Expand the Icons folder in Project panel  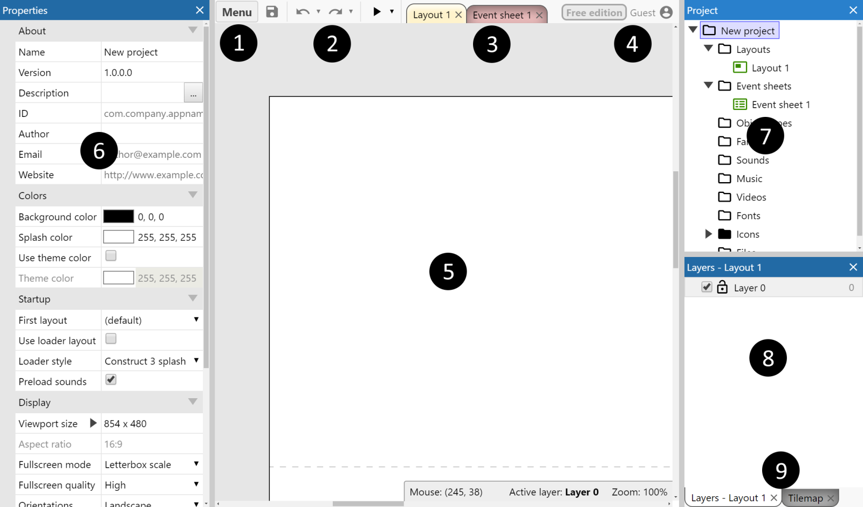(x=708, y=234)
